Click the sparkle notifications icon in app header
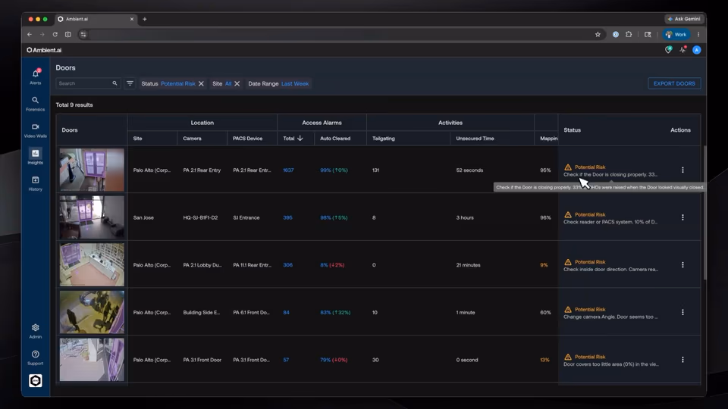Screen dimensions: 728x409 tap(682, 50)
